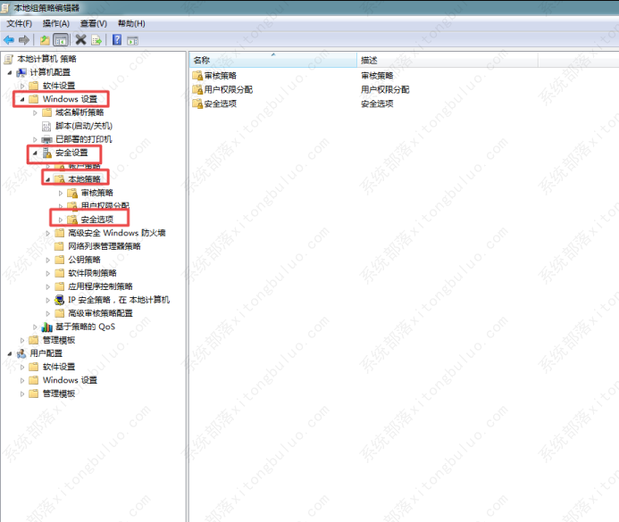Toggle the Show/Hide Console Tree icon

[61, 40]
